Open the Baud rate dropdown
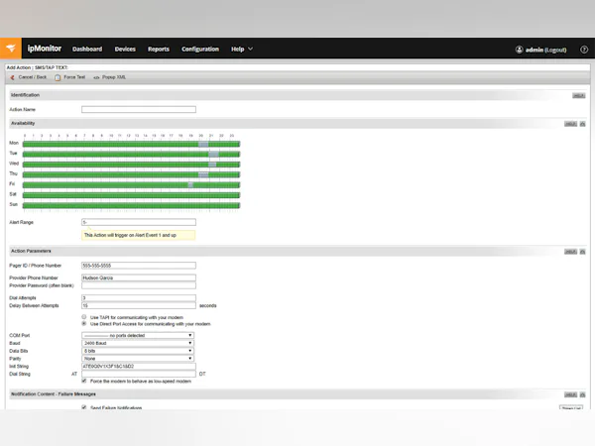The height and width of the screenshot is (446, 595). [x=138, y=343]
